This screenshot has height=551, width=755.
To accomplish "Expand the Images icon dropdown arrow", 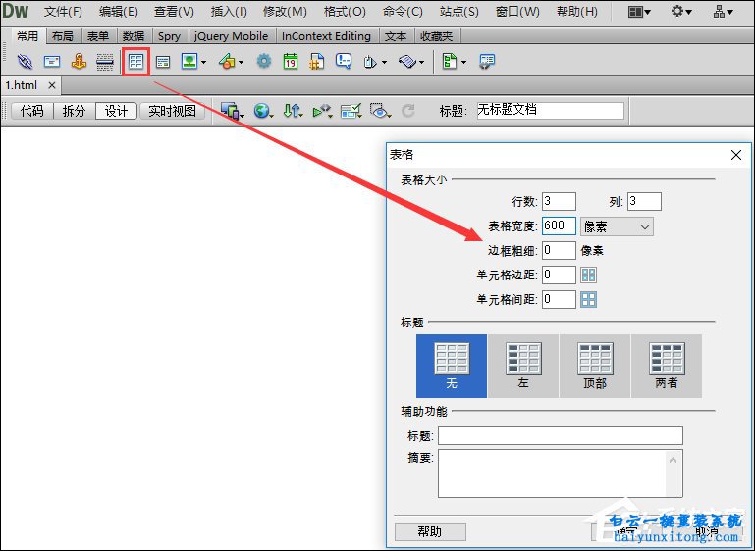I will (x=203, y=62).
